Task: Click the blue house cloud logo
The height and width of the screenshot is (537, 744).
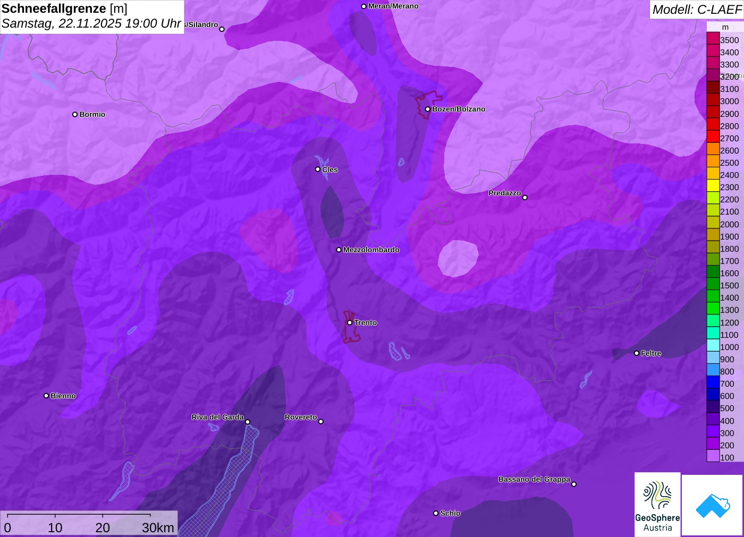Action: [x=713, y=505]
